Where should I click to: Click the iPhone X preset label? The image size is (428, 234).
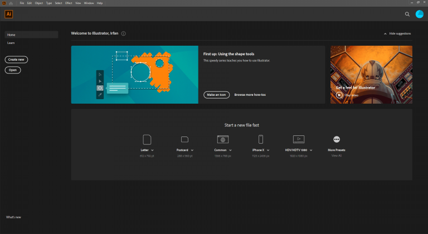click(258, 150)
